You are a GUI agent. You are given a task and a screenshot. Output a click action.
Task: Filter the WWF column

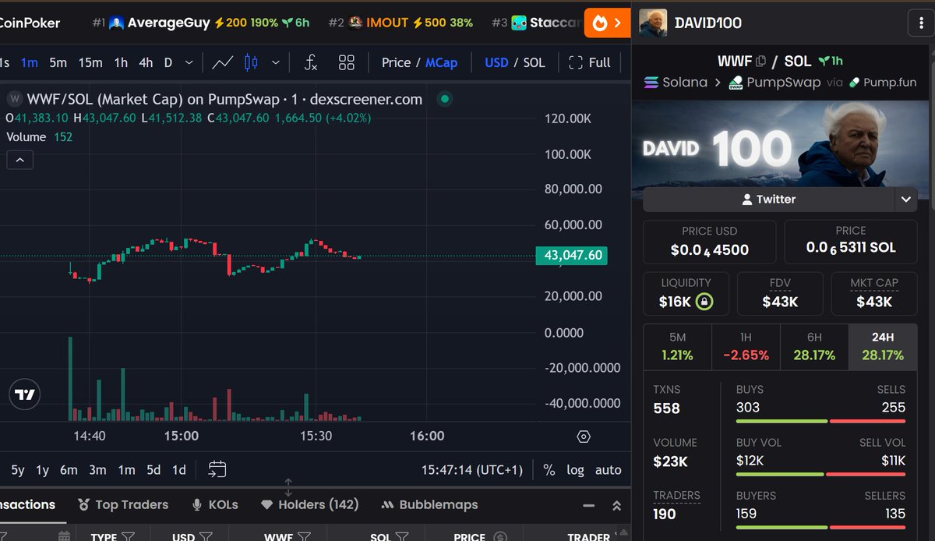304,537
